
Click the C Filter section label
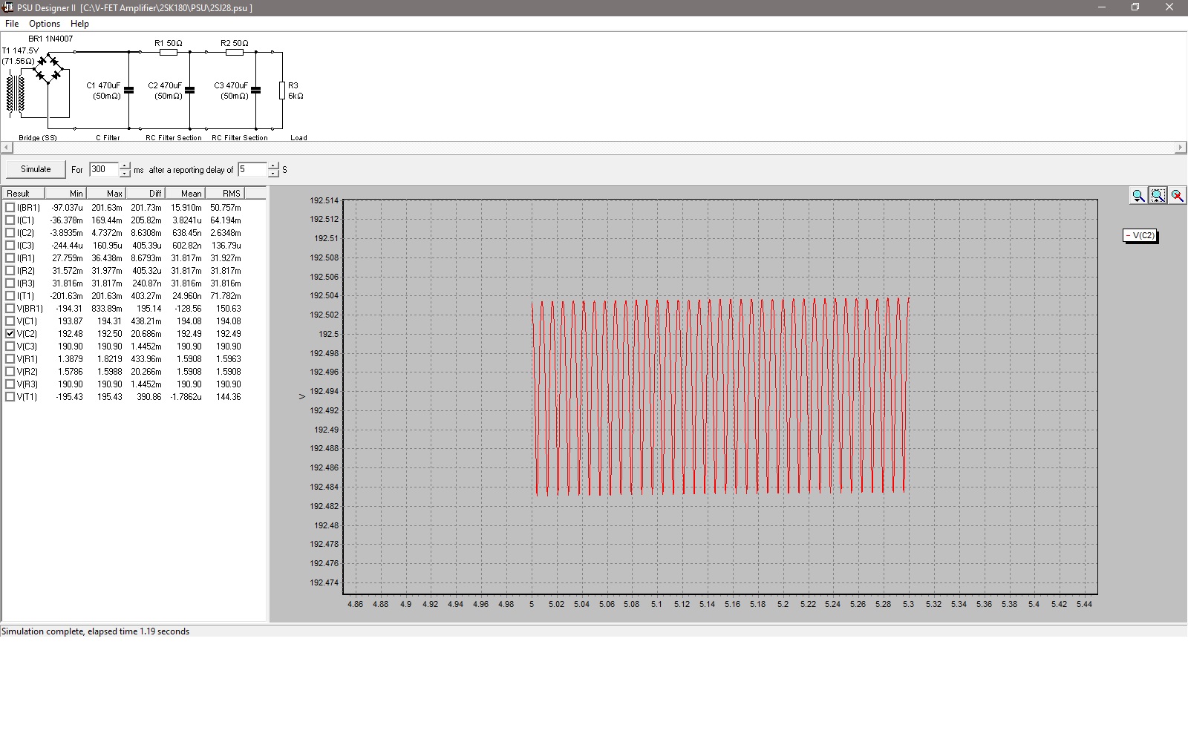108,138
